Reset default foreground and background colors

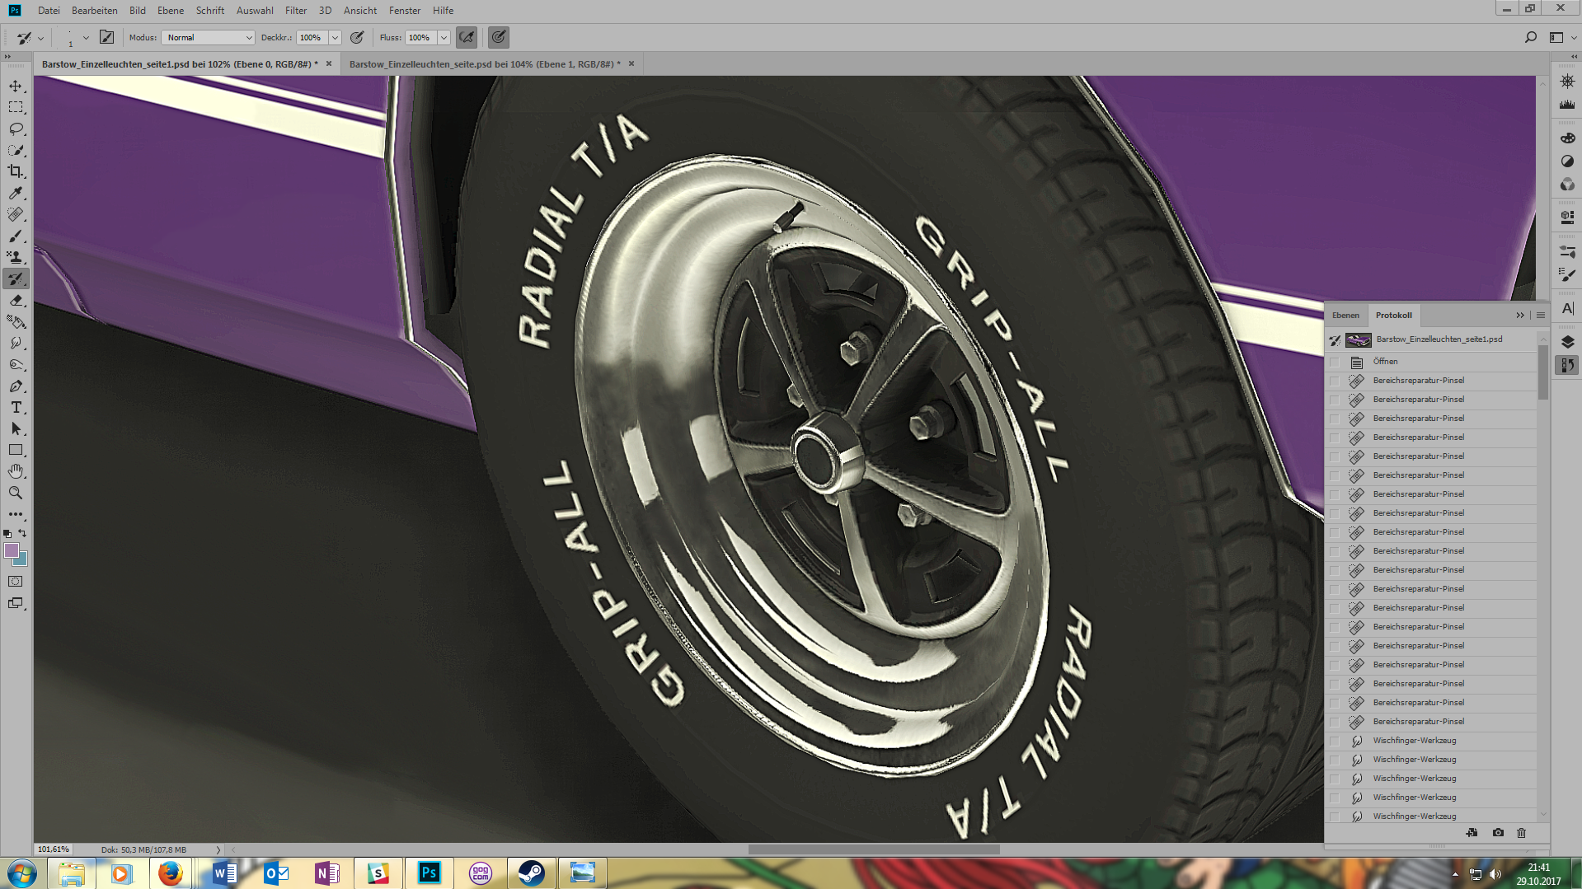tap(7, 534)
